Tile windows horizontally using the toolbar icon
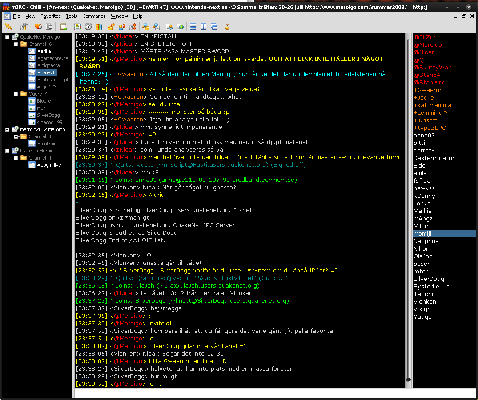This screenshot has width=478, height=400. 193,27
